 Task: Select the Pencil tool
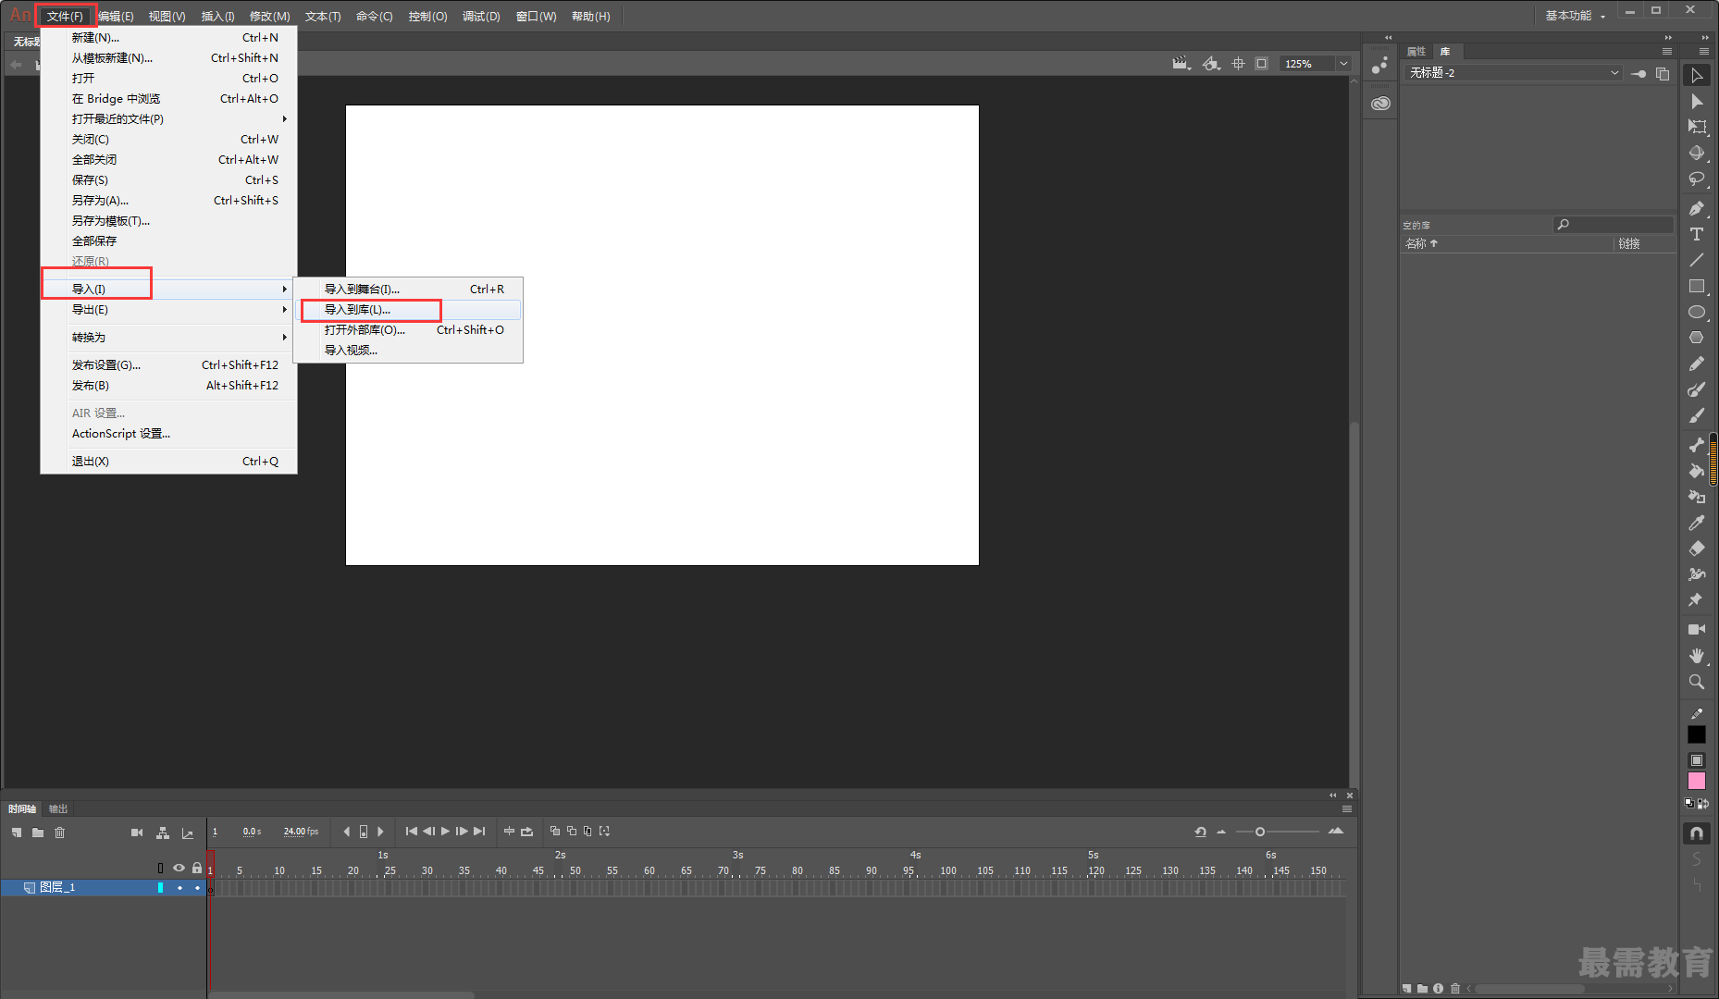click(x=1697, y=364)
